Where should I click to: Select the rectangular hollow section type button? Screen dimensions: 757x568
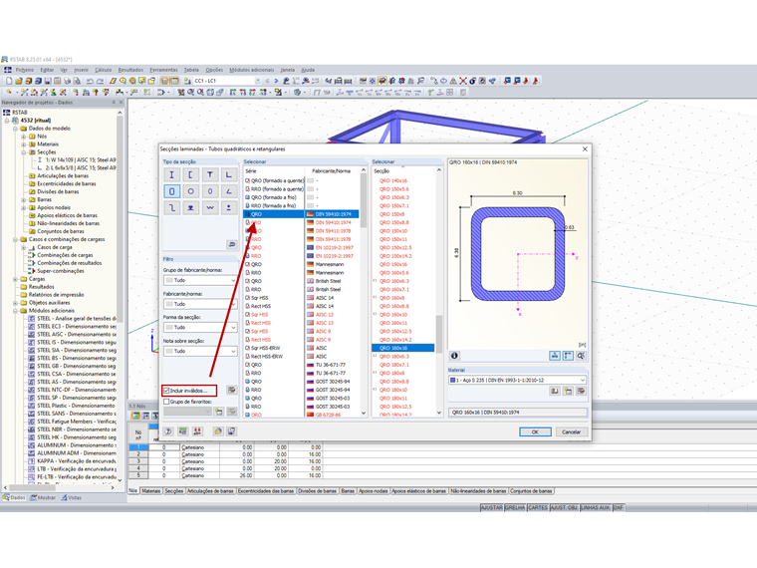(x=171, y=191)
